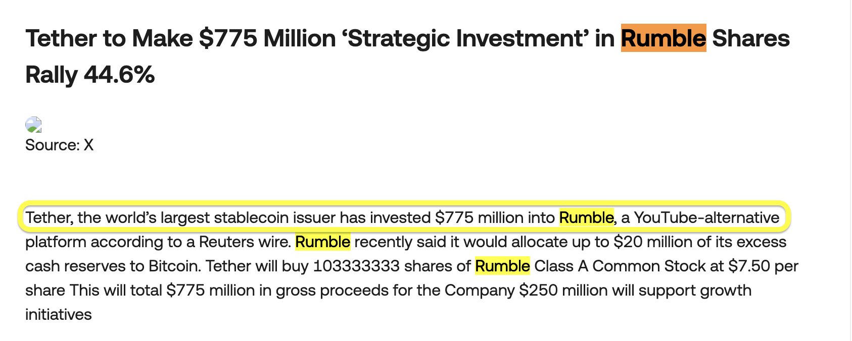Click the broken image placeholder icon

pyautogui.click(x=33, y=125)
